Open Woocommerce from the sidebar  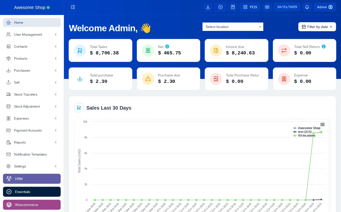click(32, 205)
